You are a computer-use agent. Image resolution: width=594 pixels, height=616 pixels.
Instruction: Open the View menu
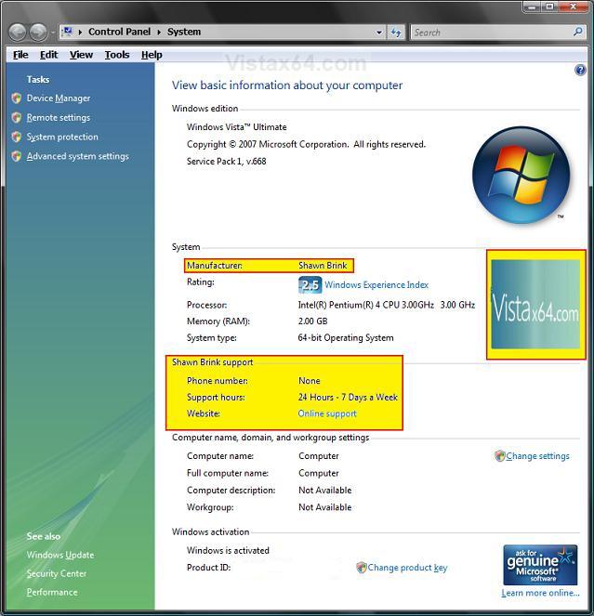pyautogui.click(x=81, y=55)
